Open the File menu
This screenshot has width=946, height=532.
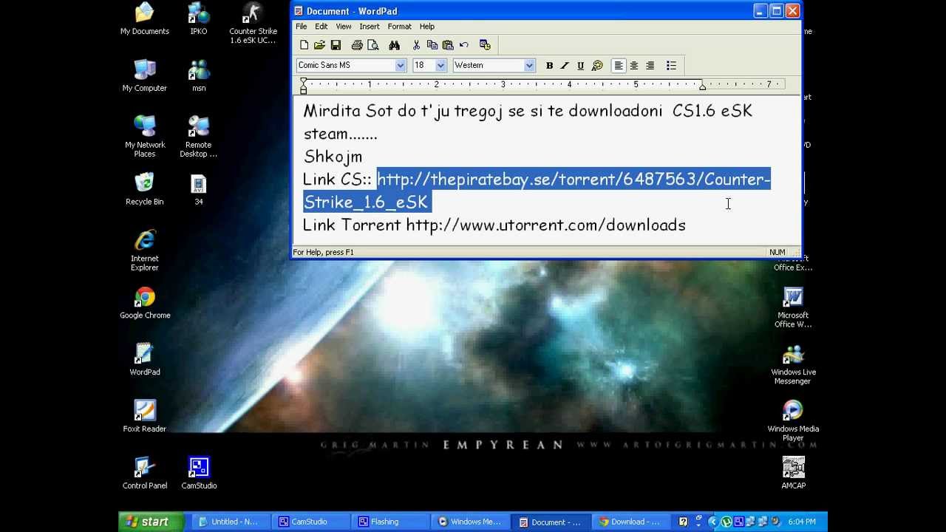coord(302,27)
